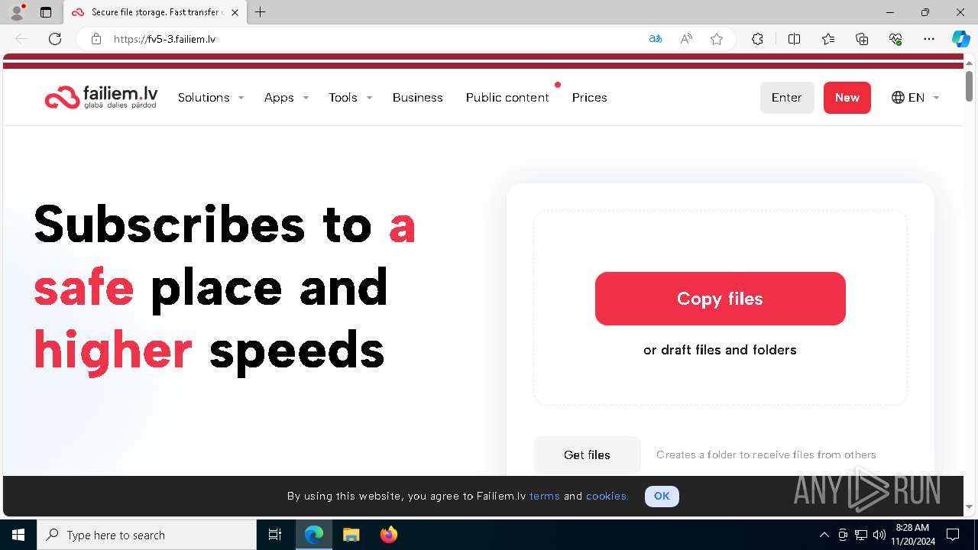Image resolution: width=978 pixels, height=550 pixels.
Task: Refresh the current page
Action: [55, 39]
